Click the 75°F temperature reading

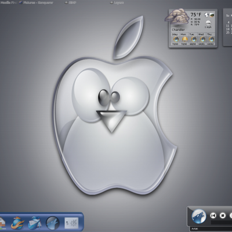[195, 14]
